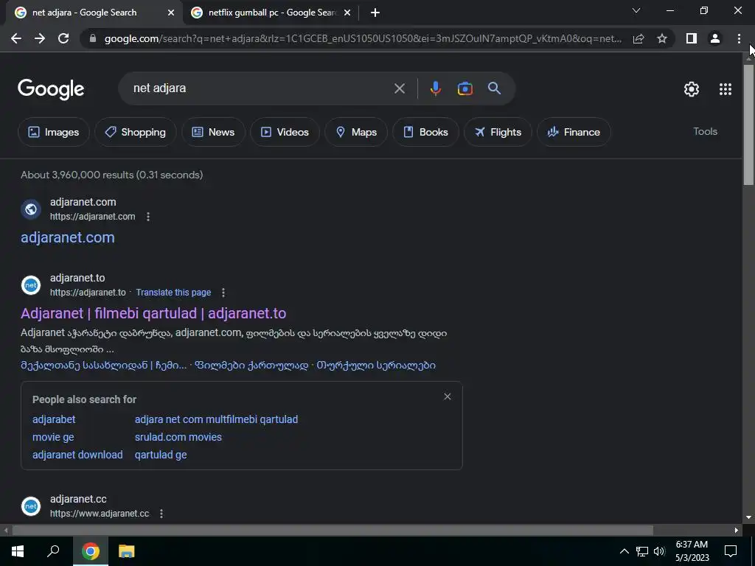Viewport: 755px width, 566px height.
Task: Show hidden system tray icons
Action: [624, 551]
